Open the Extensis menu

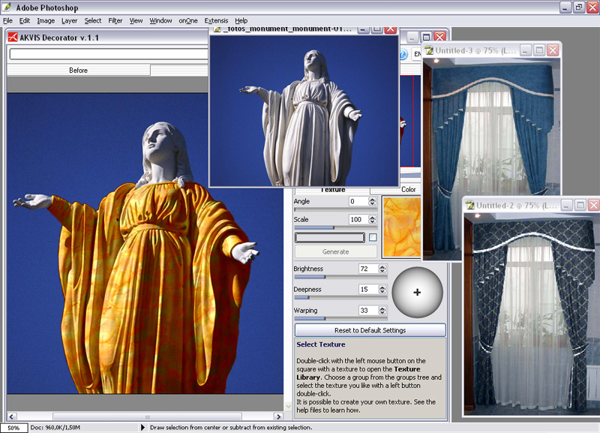[x=216, y=21]
